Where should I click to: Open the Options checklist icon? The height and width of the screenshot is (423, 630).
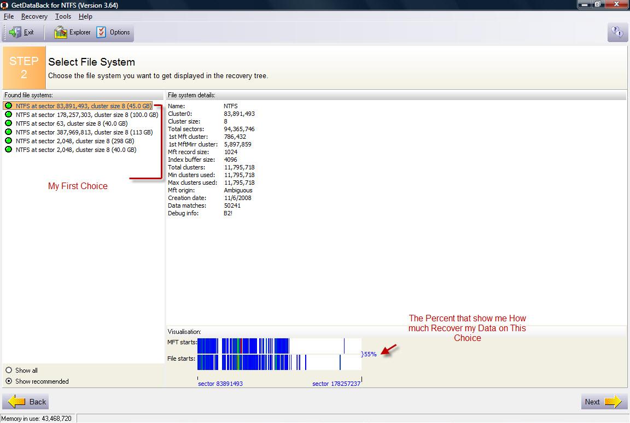click(101, 32)
